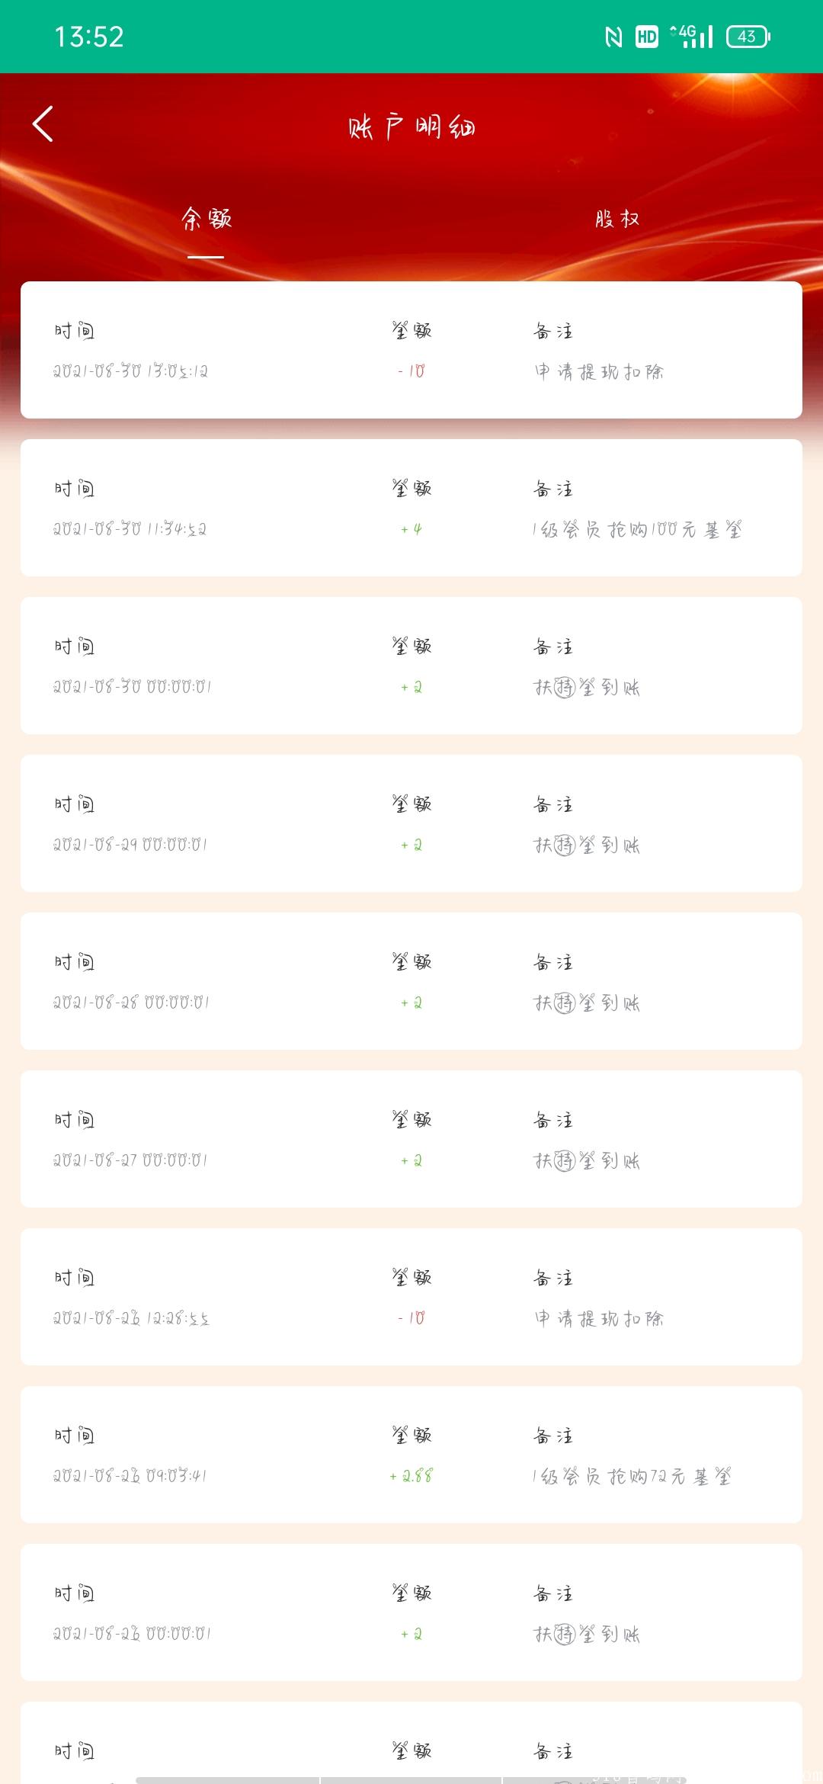
Task: Select the 2021-08-28 +2 support fund record
Action: tap(411, 981)
